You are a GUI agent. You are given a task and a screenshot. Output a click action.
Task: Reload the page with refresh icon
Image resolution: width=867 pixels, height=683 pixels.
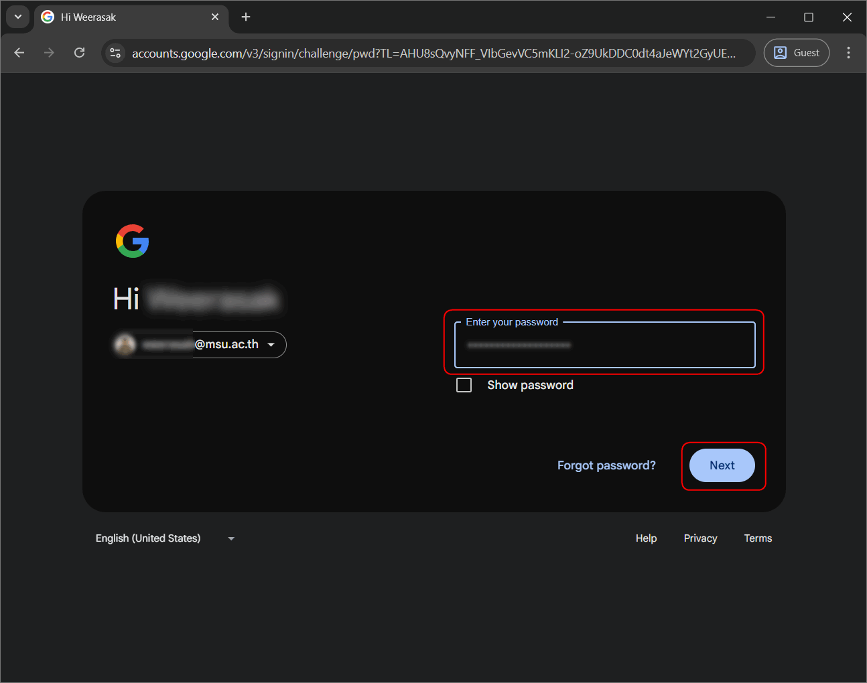tap(79, 53)
